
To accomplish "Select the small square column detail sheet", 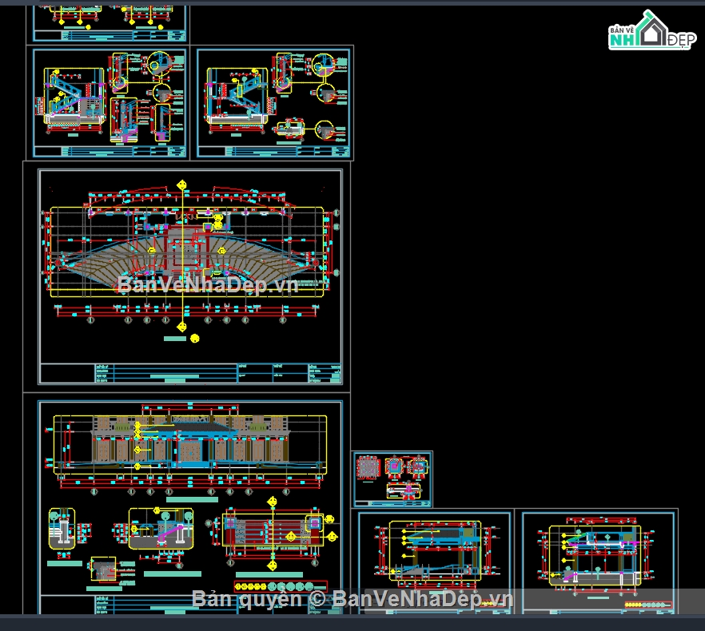I will [x=392, y=479].
